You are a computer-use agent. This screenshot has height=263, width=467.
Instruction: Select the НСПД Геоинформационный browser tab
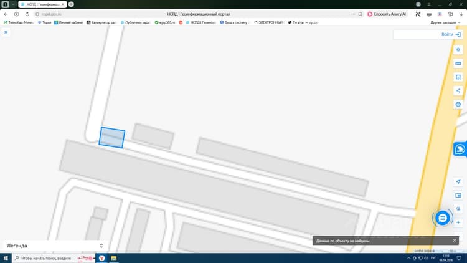[x=42, y=4]
